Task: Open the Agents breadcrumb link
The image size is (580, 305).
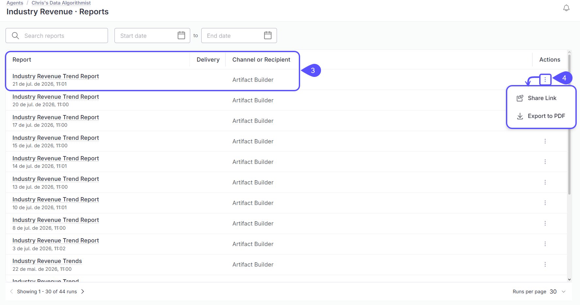Action: (x=15, y=3)
